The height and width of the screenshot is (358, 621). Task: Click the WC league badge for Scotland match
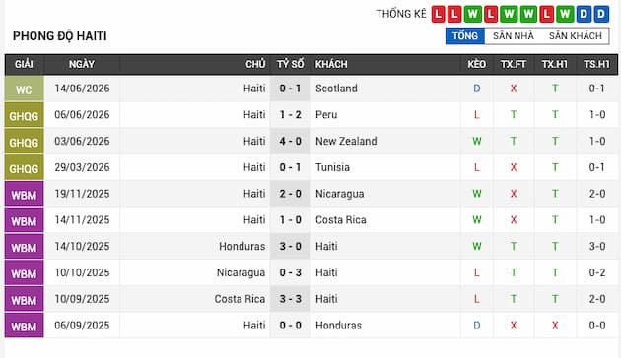pos(24,89)
